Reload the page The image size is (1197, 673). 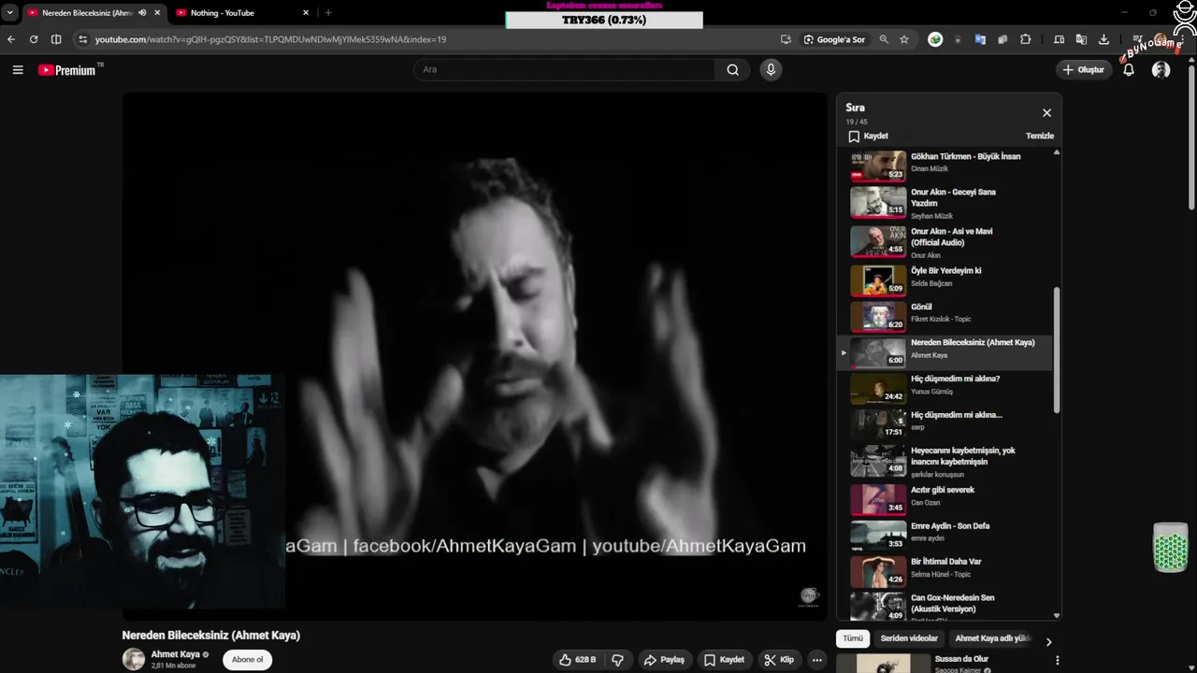pyautogui.click(x=34, y=39)
